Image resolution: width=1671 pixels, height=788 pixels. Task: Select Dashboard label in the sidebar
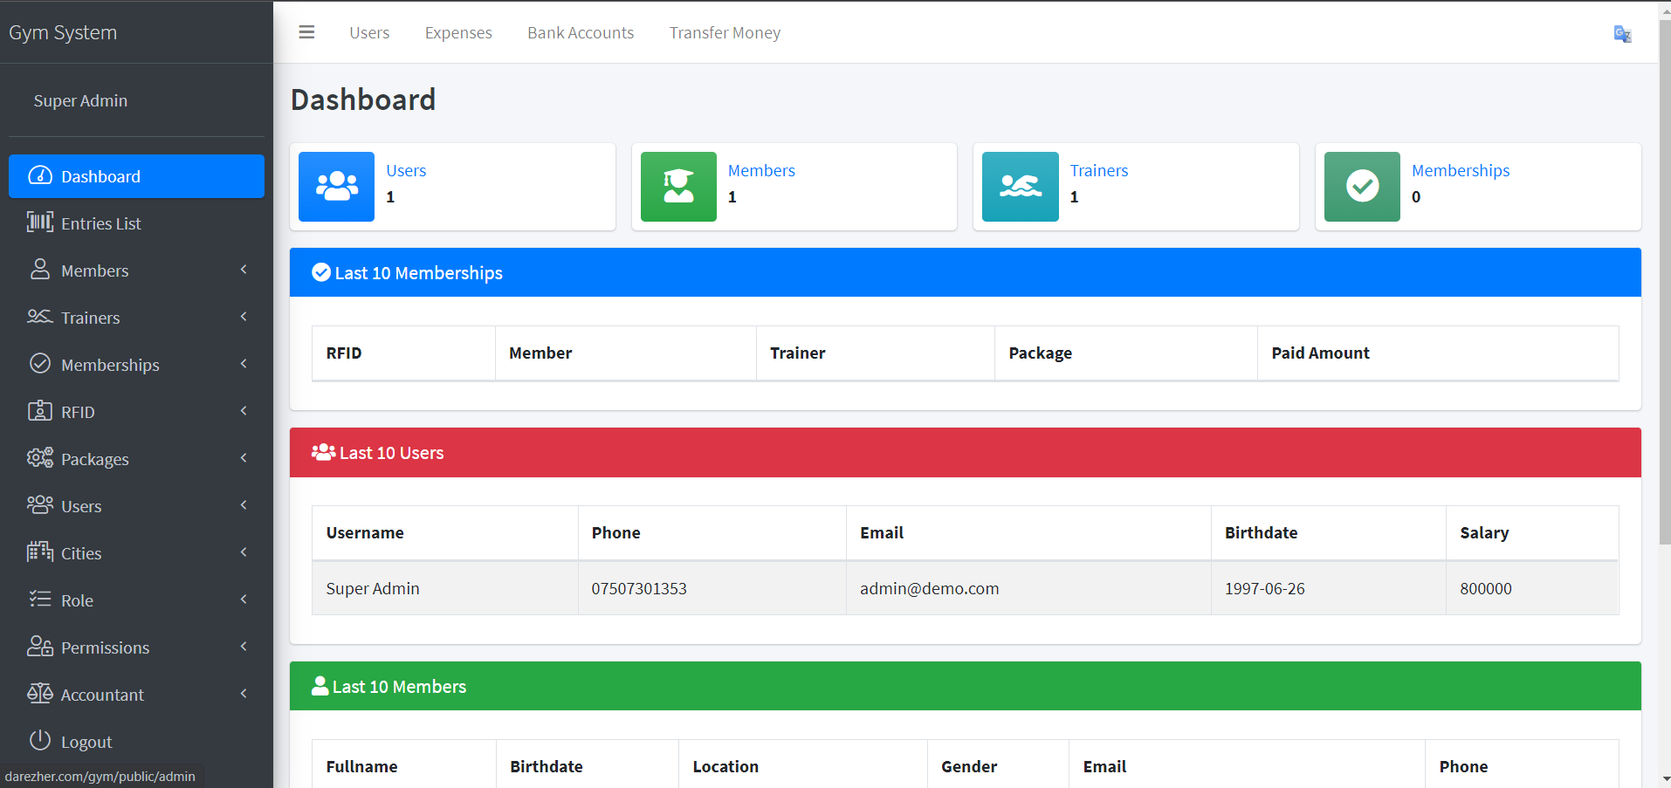coord(100,176)
